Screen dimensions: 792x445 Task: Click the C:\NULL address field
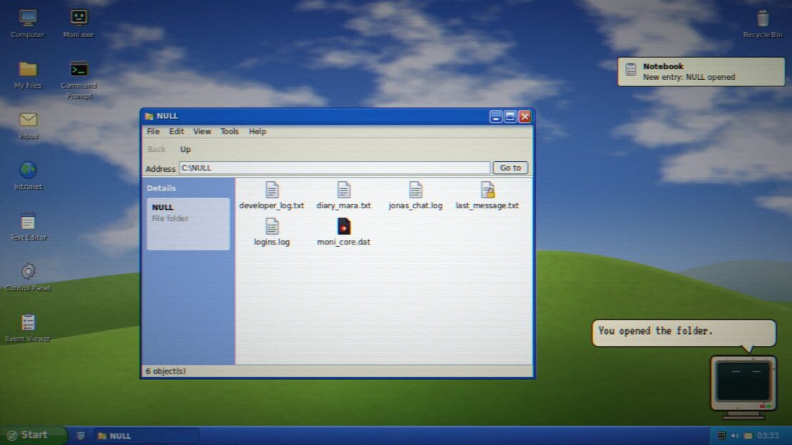[x=335, y=168]
